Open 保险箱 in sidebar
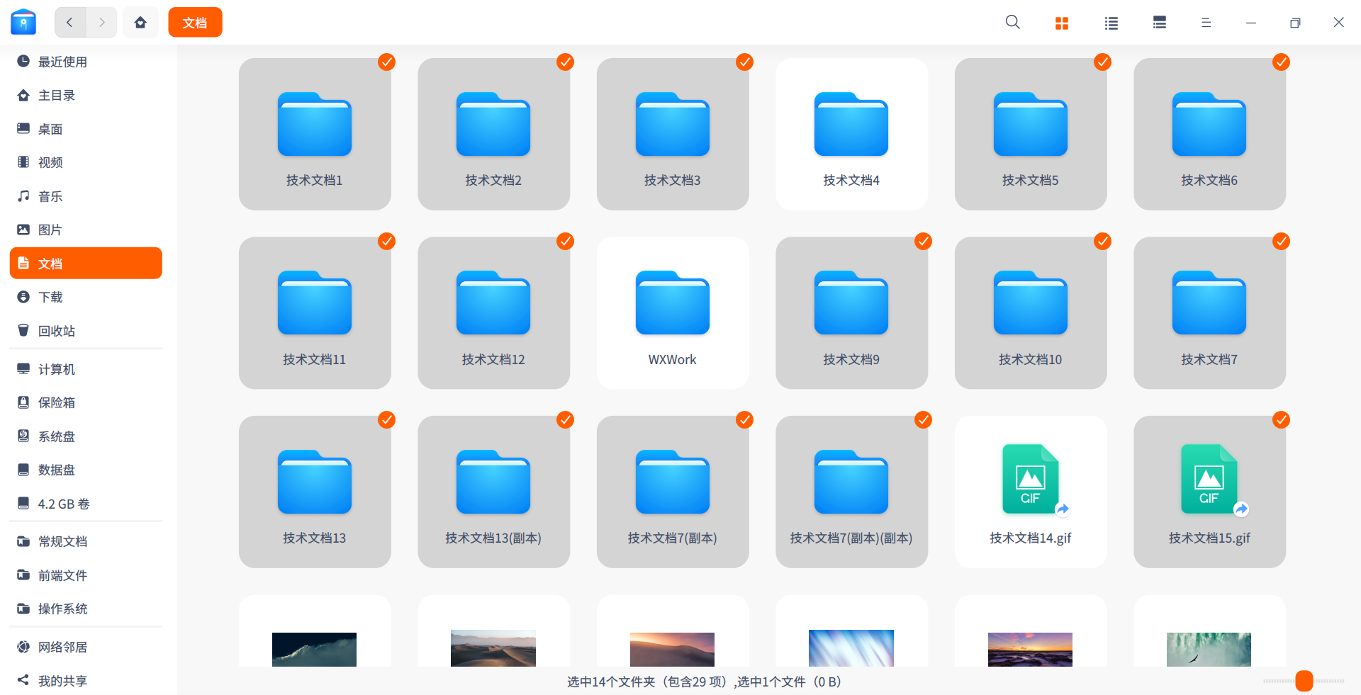This screenshot has height=695, width=1361. [x=86, y=402]
